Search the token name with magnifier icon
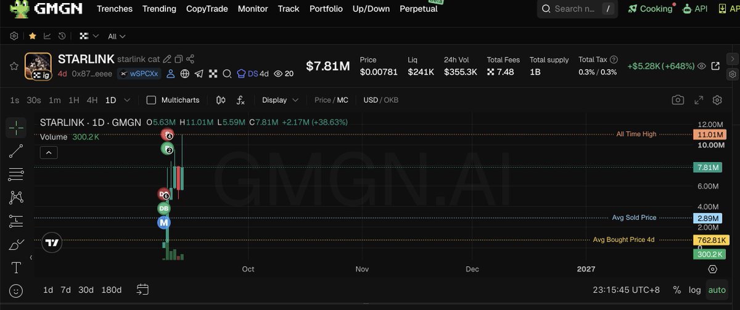The height and width of the screenshot is (310, 740). 227,74
